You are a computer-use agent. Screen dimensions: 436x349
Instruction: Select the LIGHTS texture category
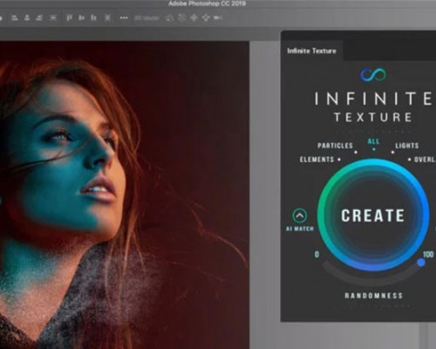point(407,146)
